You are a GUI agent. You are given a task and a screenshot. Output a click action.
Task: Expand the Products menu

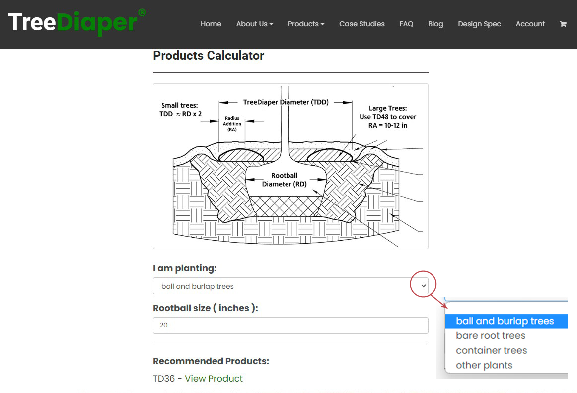pyautogui.click(x=306, y=24)
